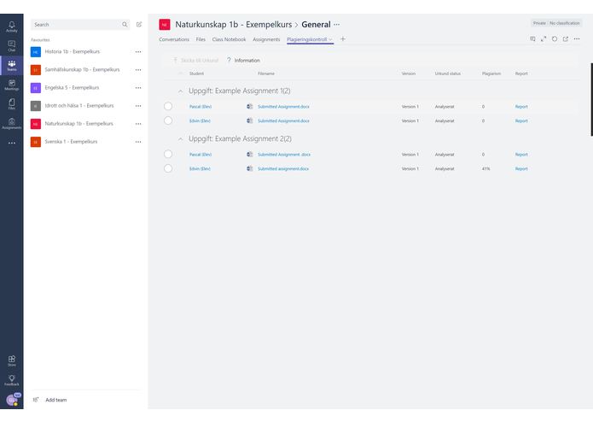Image resolution: width=593 pixels, height=422 pixels.
Task: Click the Skicka till Urkund button
Action: (196, 60)
